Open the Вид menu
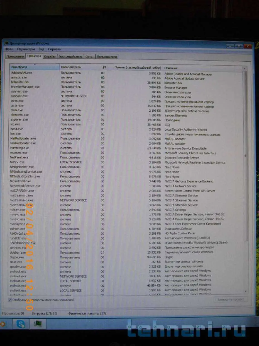259x346 pixels. click(41, 49)
